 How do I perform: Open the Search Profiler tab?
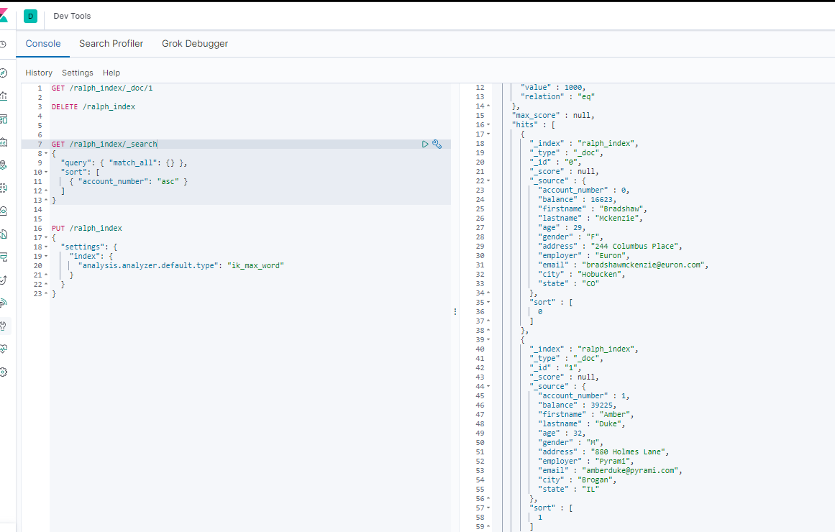click(x=111, y=44)
